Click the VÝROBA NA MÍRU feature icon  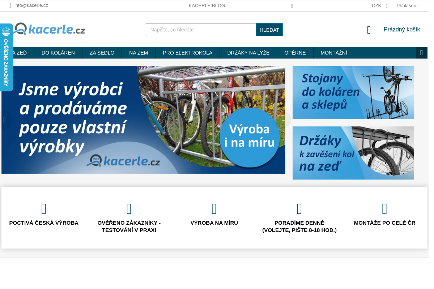[214, 208]
